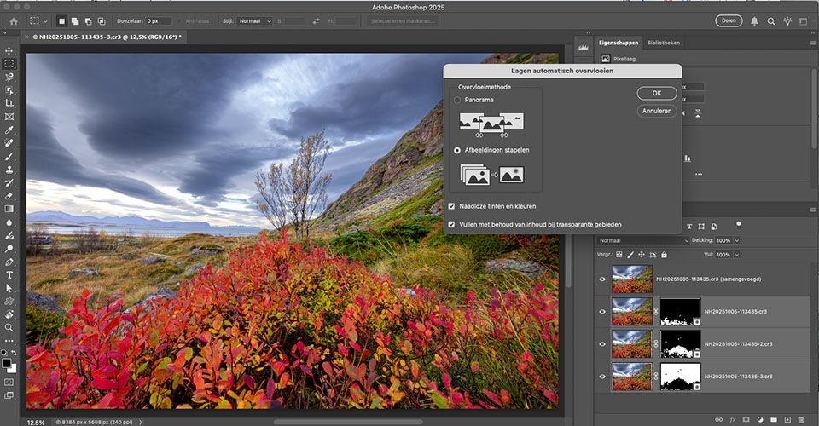Screen dimensions: 819x426
Task: Hide the NH20251005-113435-2.cr3 layer
Action: [602, 343]
